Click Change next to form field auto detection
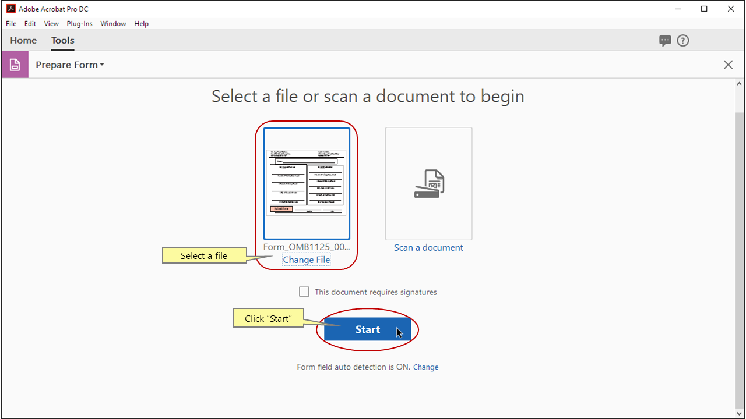 pyautogui.click(x=425, y=367)
